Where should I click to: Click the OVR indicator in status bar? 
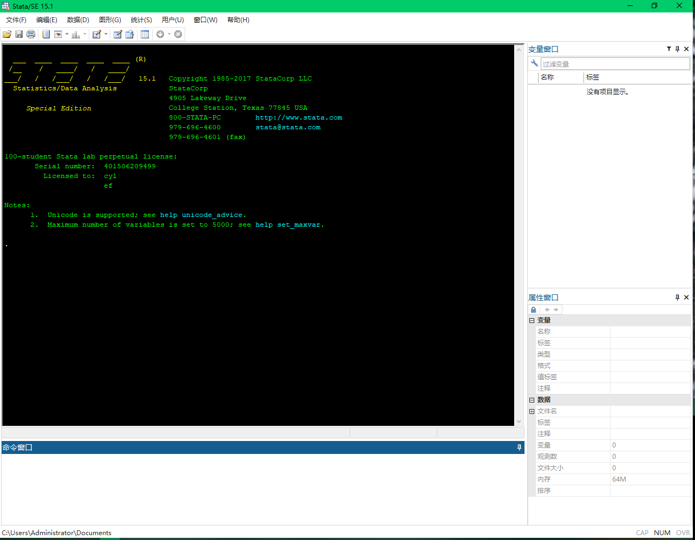click(683, 533)
